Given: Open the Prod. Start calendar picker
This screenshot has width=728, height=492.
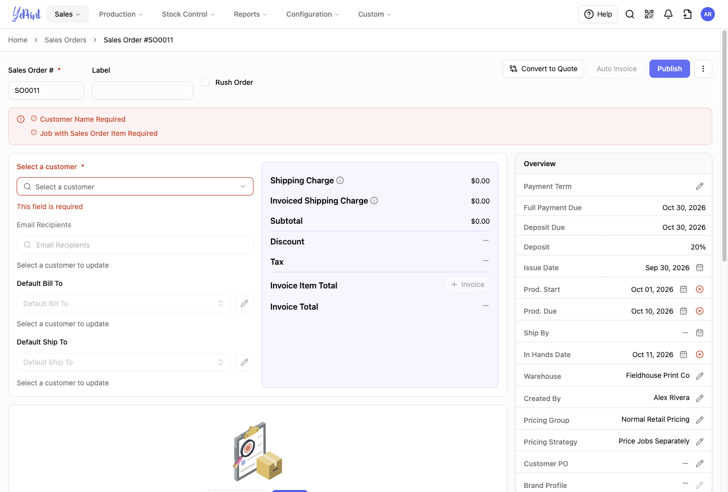Looking at the screenshot, I should 684,289.
